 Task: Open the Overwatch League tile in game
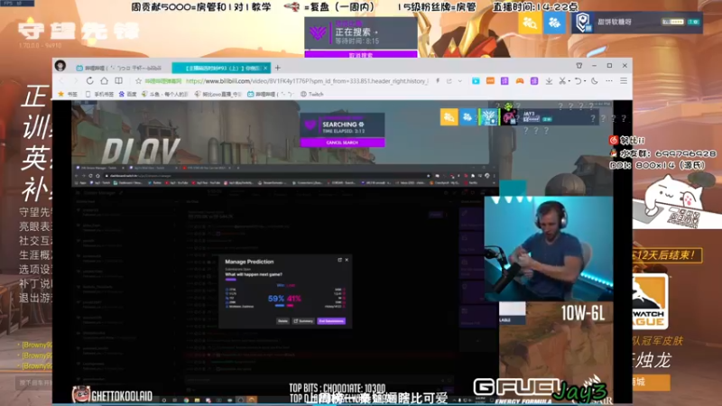pyautogui.click(x=650, y=301)
